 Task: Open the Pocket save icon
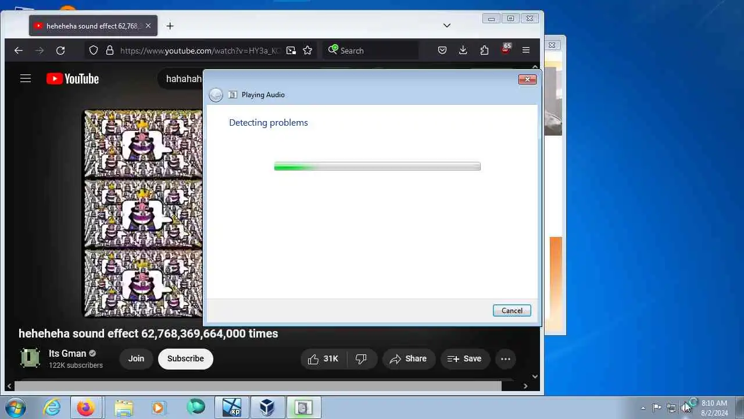tap(442, 51)
